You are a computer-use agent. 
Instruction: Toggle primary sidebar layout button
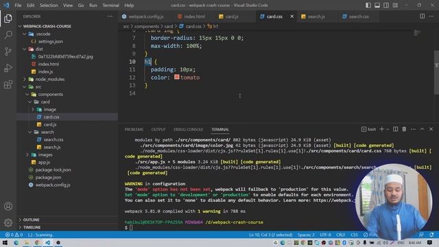[368, 5]
